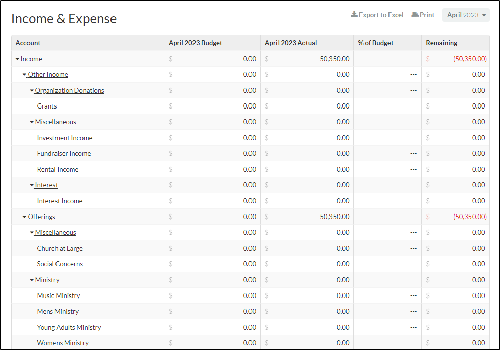Click the Export to Excel download icon

tap(354, 15)
